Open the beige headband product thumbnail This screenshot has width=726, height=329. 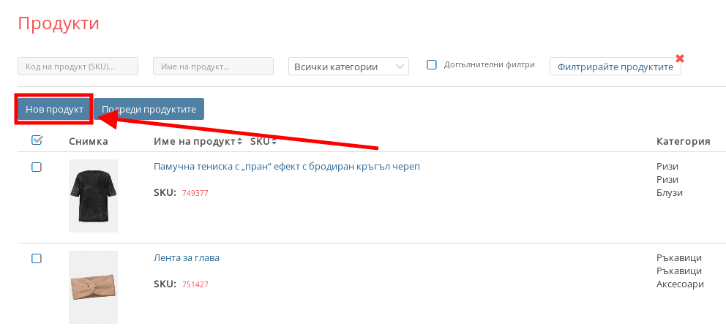coord(93,287)
